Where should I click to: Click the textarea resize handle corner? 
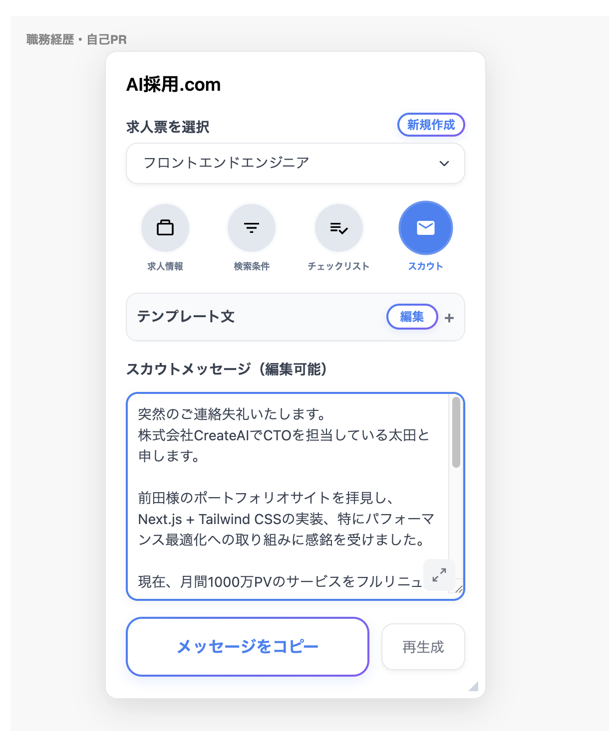[x=459, y=589]
